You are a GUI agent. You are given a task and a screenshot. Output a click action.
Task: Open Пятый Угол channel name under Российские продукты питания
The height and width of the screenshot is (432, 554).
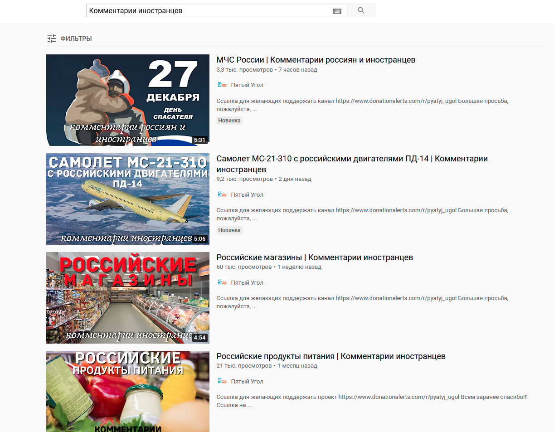tap(247, 382)
